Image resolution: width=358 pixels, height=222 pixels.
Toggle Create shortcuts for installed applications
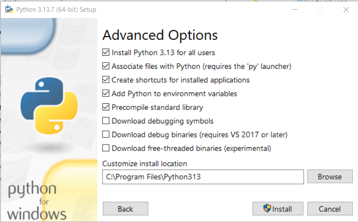(x=106, y=80)
